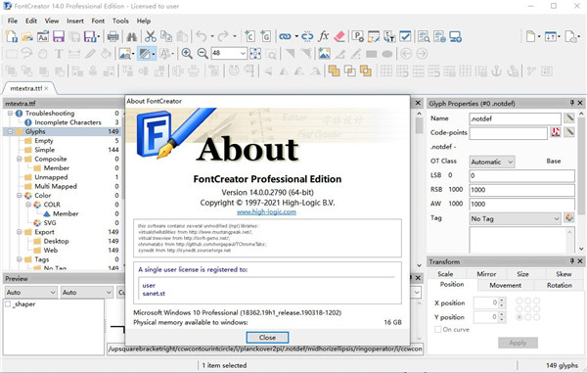Click the New font icon
The width and height of the screenshot is (587, 373).
pyautogui.click(x=11, y=36)
